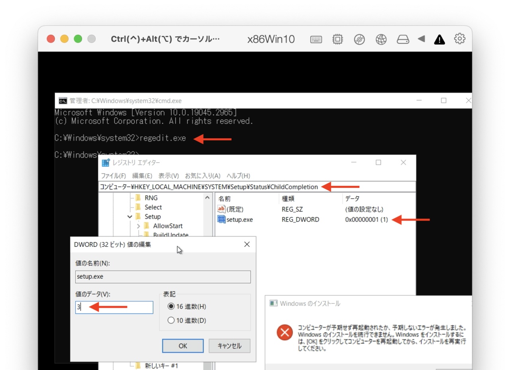Screen dimensions: 510x370
Task: Select the (既定) value name
Action: click(235, 209)
